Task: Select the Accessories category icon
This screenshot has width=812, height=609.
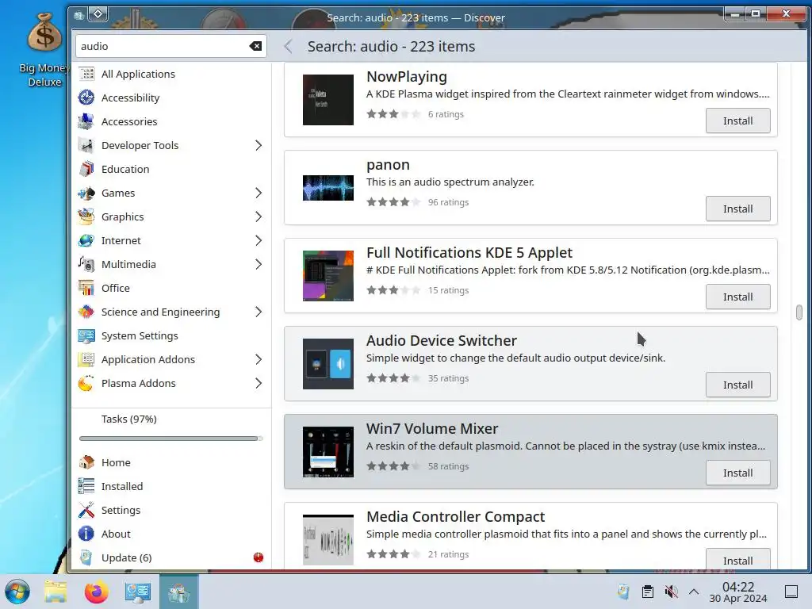Action: (x=86, y=121)
